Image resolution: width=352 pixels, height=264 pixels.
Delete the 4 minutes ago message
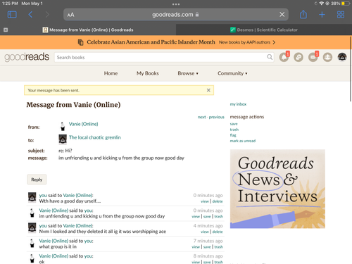click(x=218, y=232)
